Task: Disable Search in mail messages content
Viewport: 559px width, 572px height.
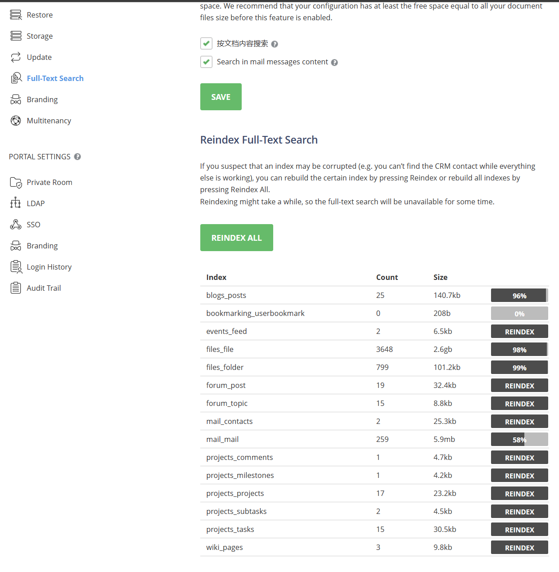Action: click(206, 62)
